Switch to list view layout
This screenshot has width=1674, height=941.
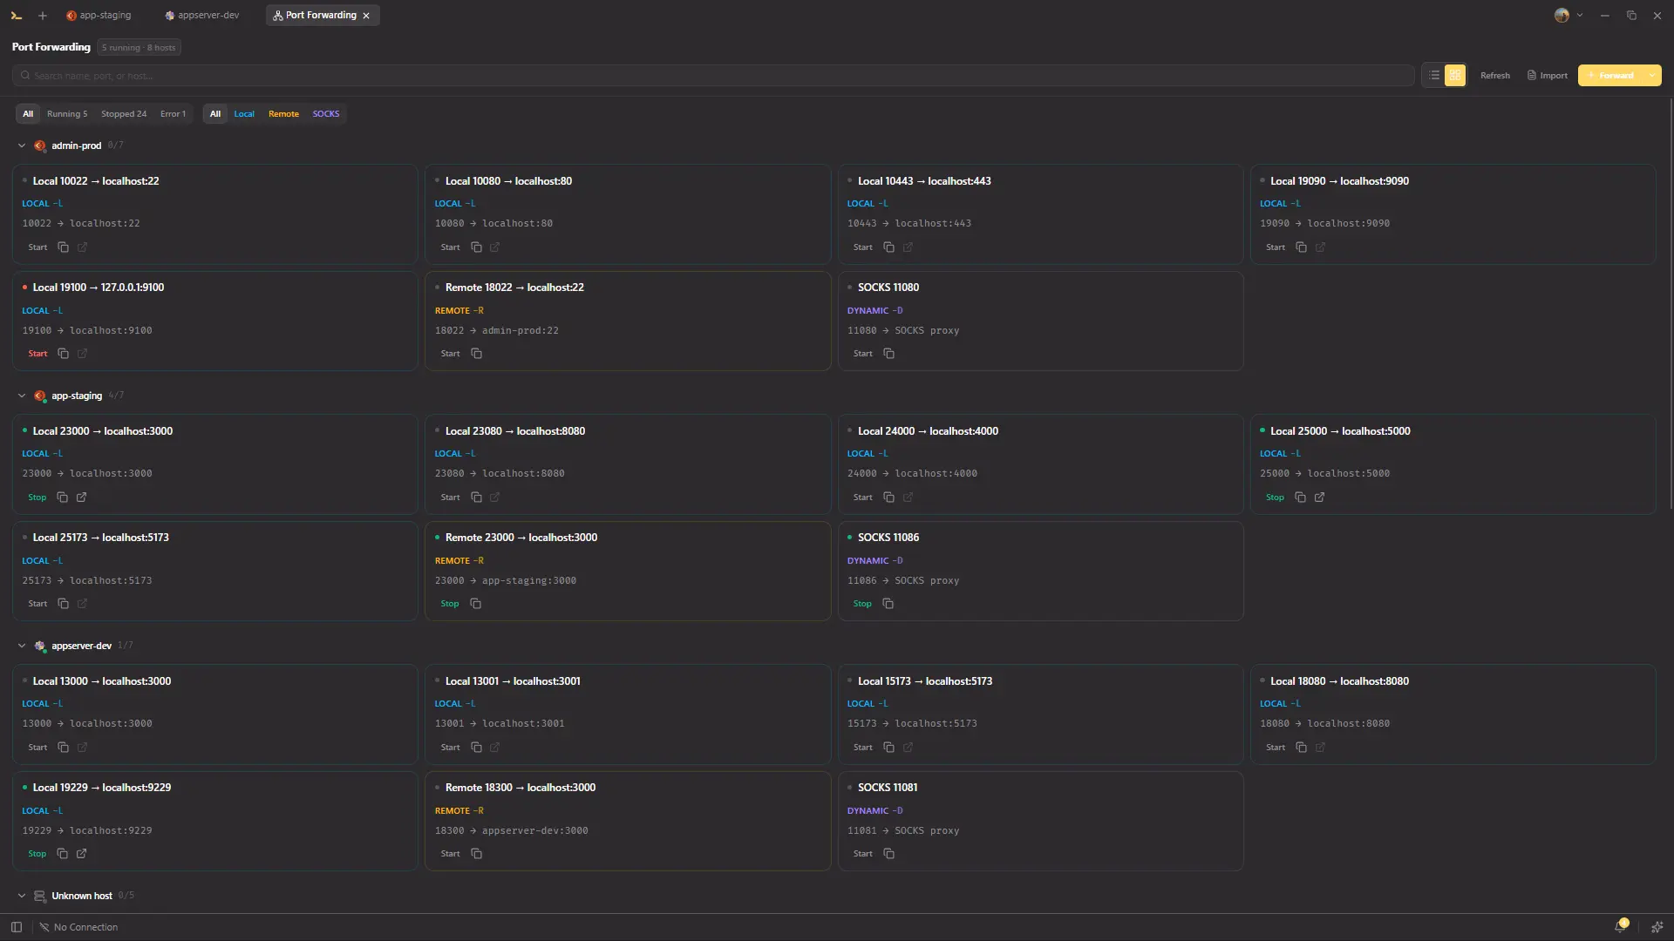1434,76
